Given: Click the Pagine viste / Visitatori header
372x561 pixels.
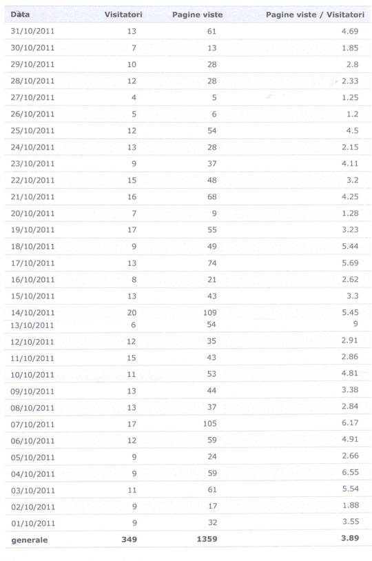Looking at the screenshot, I should 315,14.
